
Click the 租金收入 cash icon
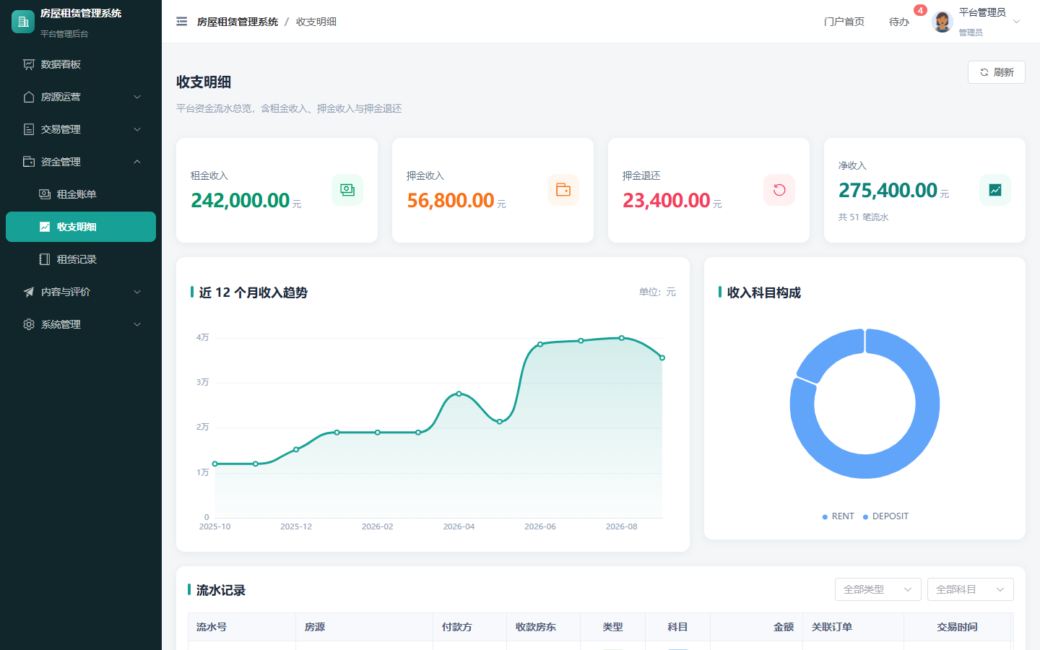click(347, 190)
